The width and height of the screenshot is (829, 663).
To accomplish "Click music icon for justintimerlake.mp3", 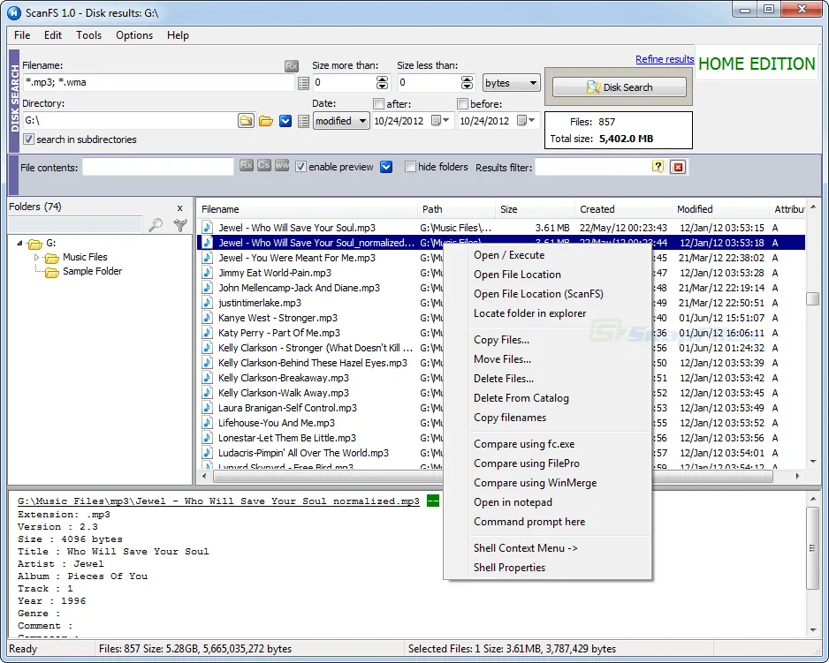I will coord(207,303).
